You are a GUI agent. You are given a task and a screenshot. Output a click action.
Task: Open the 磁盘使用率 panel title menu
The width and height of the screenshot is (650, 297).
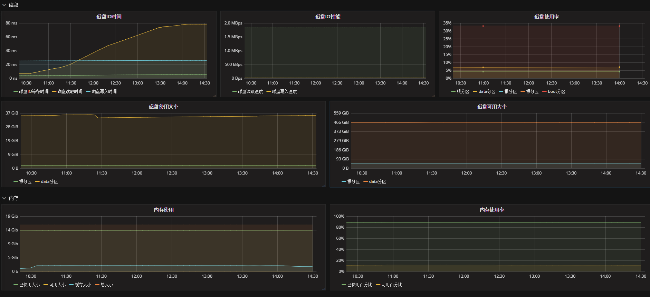[546, 17]
